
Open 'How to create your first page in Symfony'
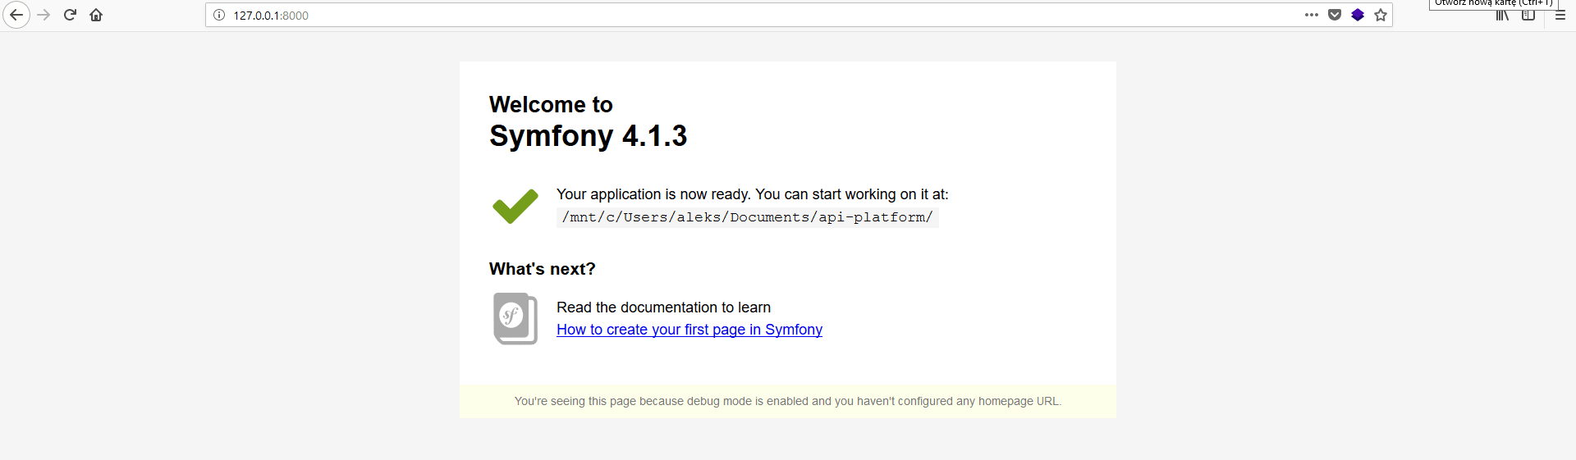pos(689,330)
